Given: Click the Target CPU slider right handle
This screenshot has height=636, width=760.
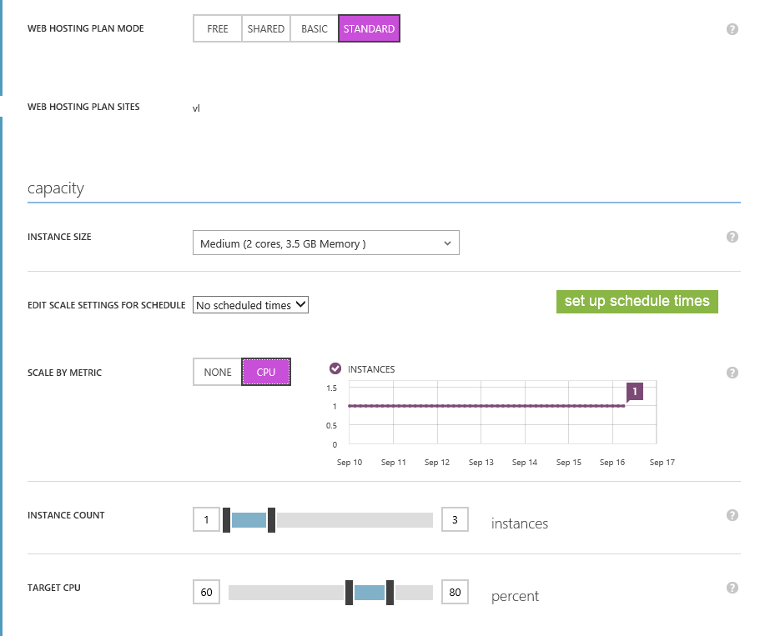Looking at the screenshot, I should coord(390,593).
